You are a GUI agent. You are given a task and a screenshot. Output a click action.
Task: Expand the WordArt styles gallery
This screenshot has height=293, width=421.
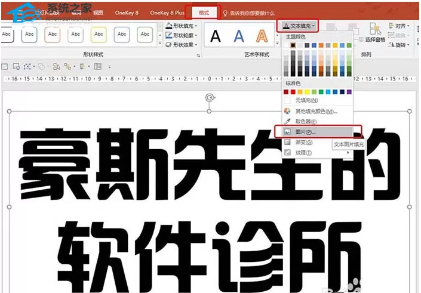(277, 43)
